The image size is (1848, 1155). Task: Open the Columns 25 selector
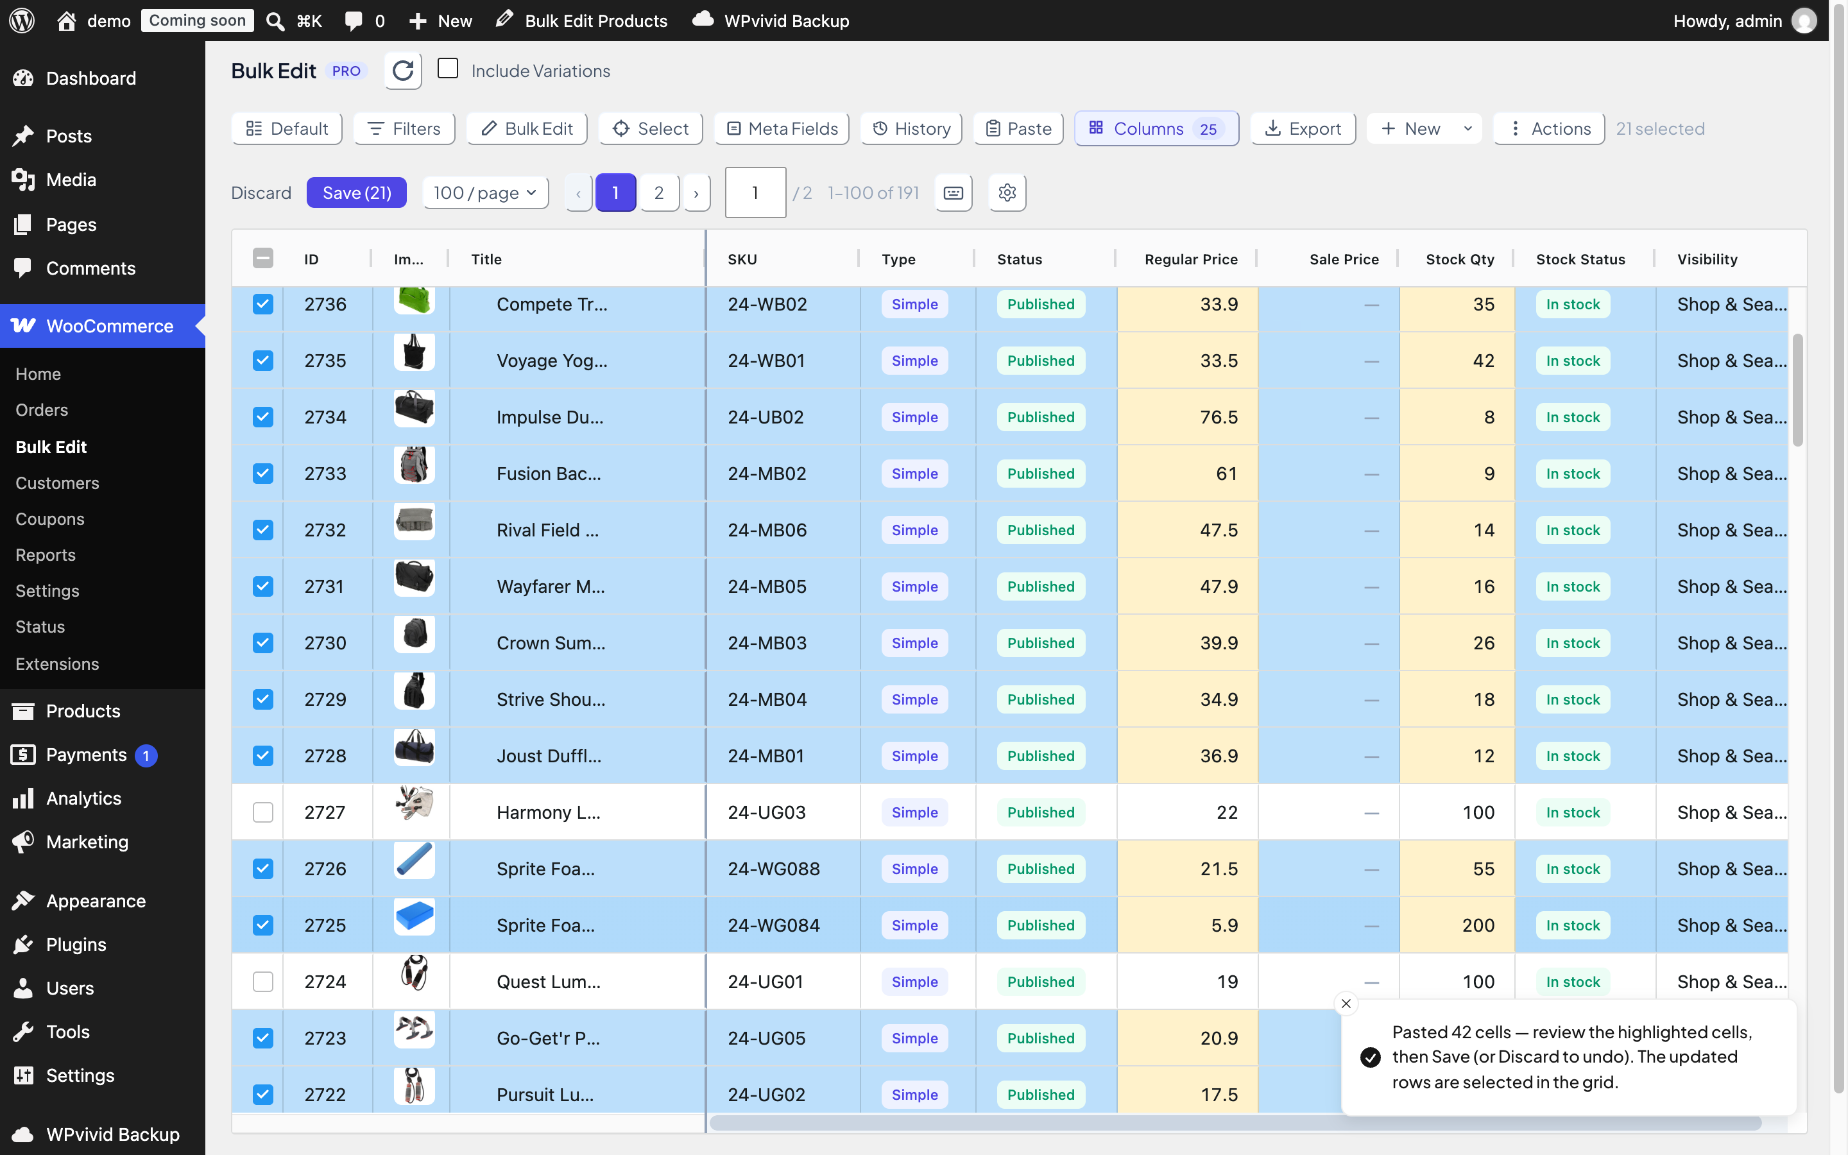(x=1156, y=128)
